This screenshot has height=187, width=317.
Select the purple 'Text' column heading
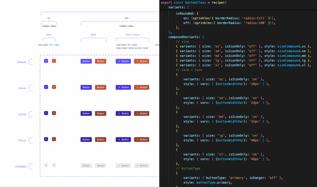coord(93,35)
